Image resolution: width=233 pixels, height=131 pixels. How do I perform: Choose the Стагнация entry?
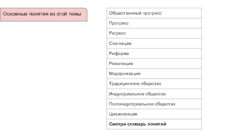tap(154, 43)
